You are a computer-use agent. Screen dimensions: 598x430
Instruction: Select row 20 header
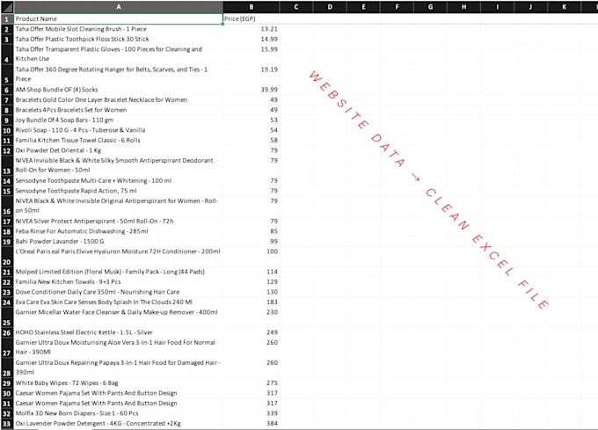(x=7, y=257)
